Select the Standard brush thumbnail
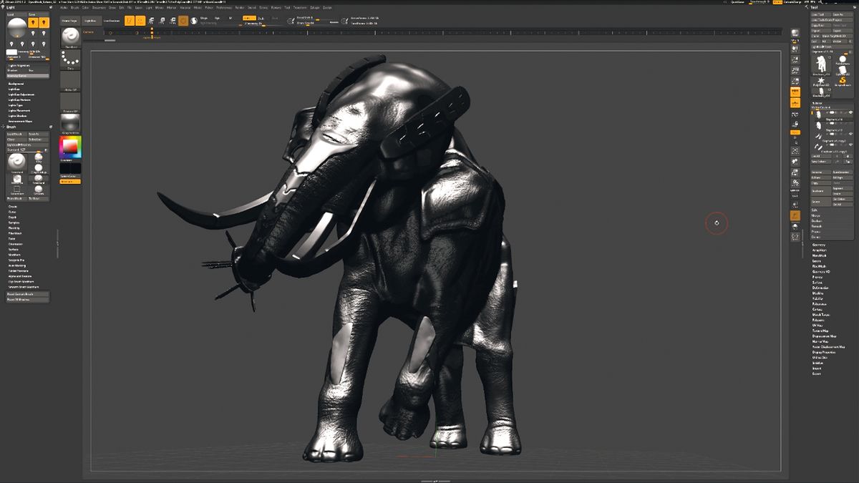The height and width of the screenshot is (483, 859). (17, 162)
